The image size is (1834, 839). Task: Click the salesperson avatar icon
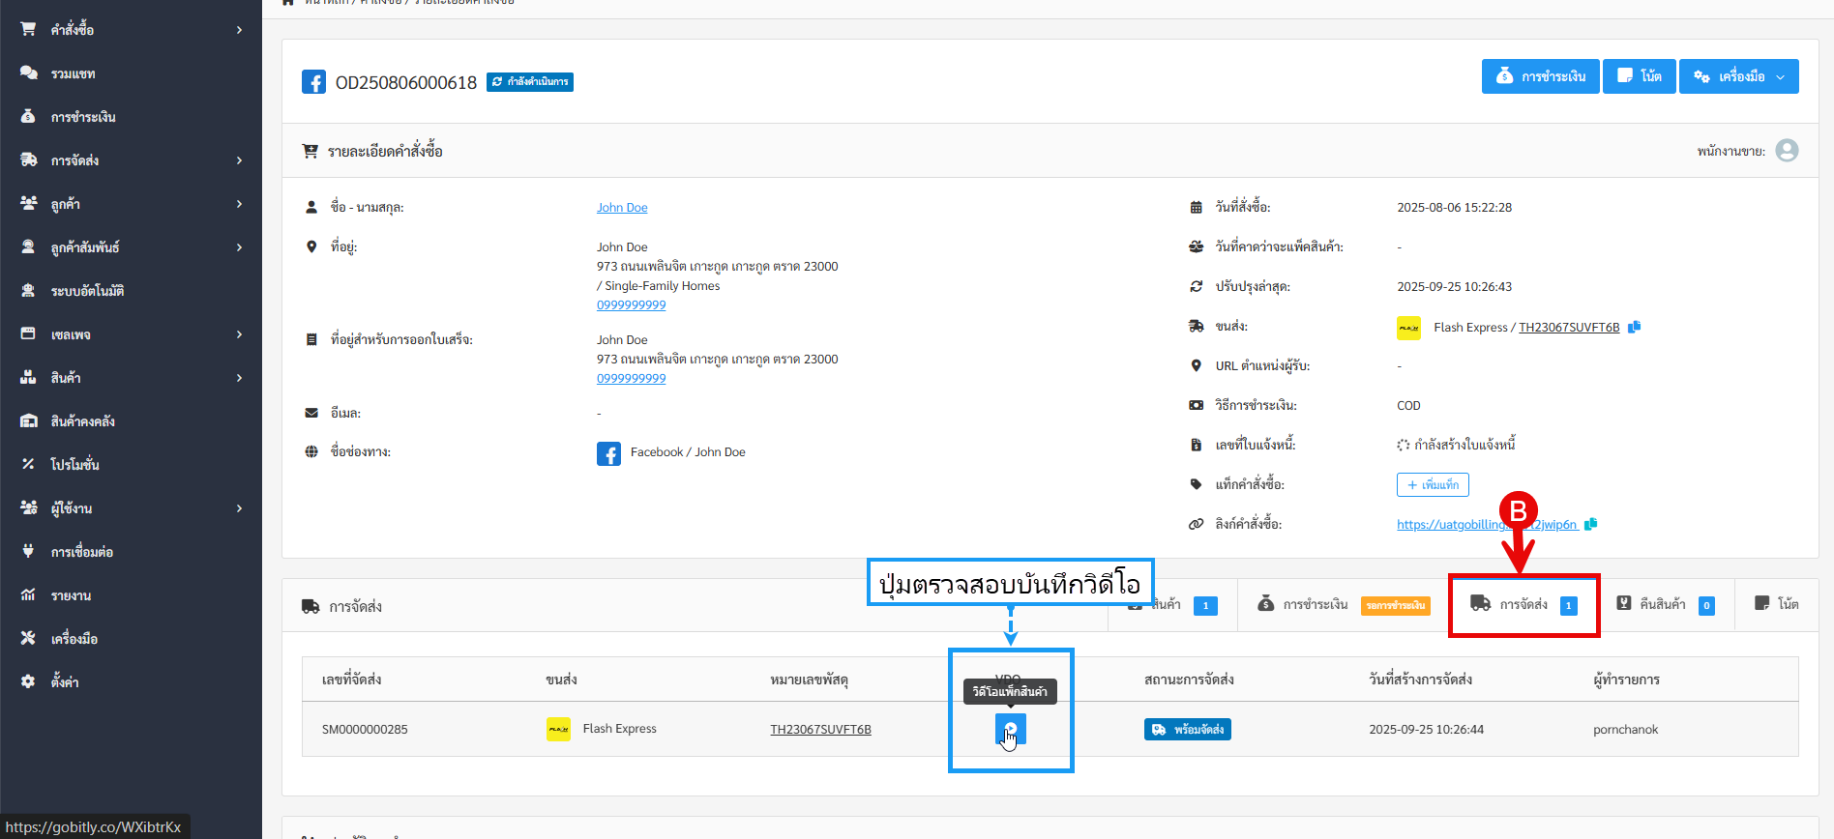click(1787, 151)
